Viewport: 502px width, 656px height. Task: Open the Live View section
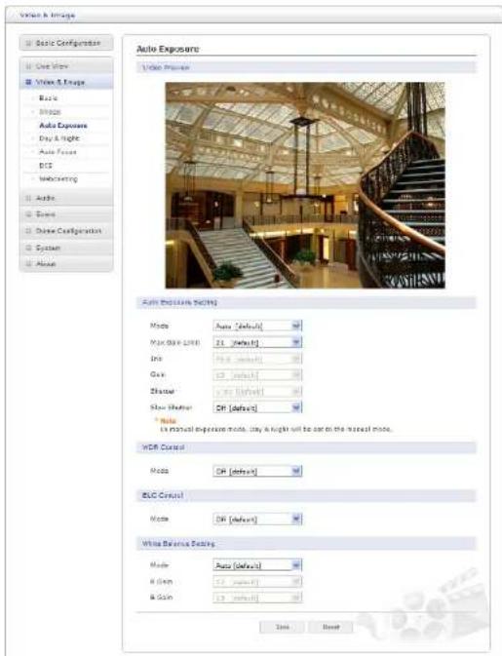point(66,66)
